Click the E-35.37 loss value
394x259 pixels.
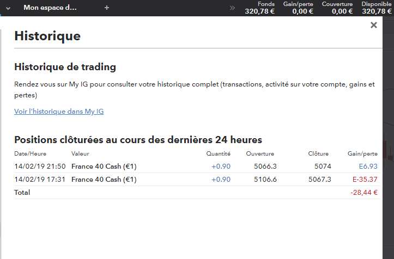click(365, 180)
